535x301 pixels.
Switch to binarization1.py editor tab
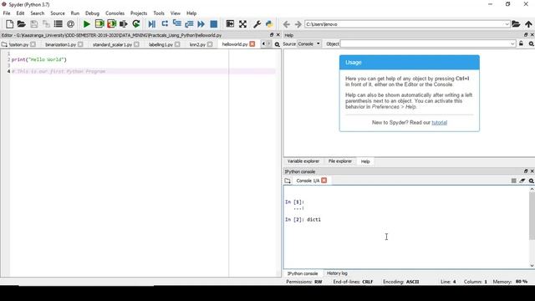[60, 44]
